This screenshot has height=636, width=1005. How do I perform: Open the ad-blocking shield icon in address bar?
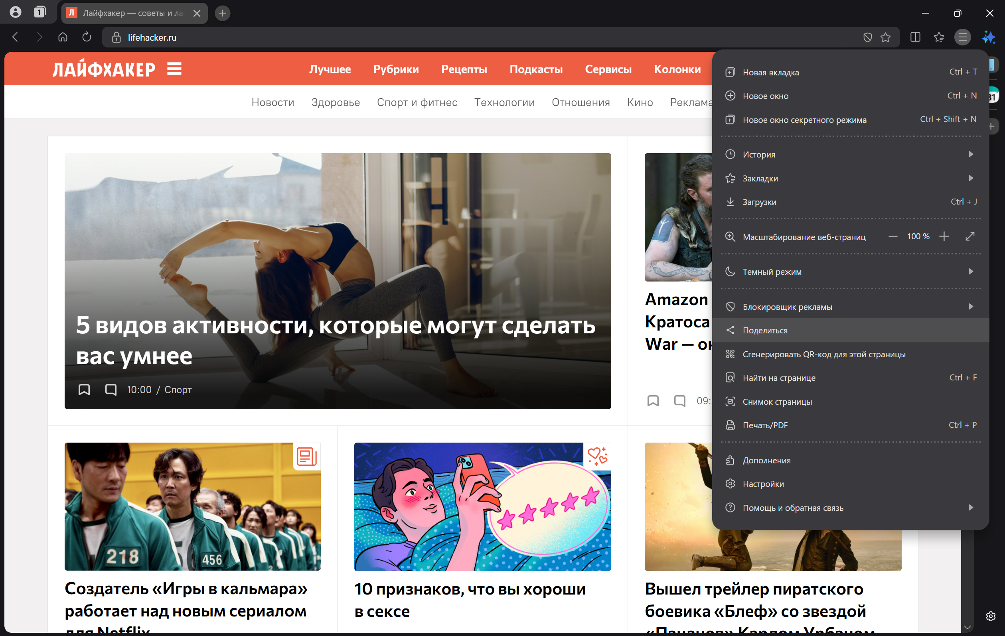pyautogui.click(x=867, y=37)
